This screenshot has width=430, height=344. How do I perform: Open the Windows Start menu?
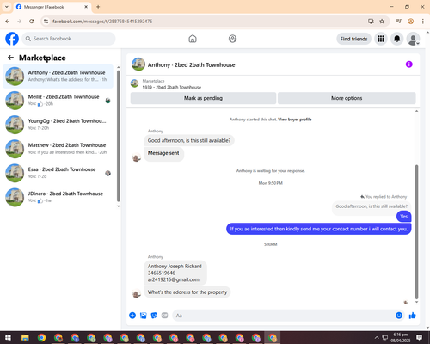point(8,338)
